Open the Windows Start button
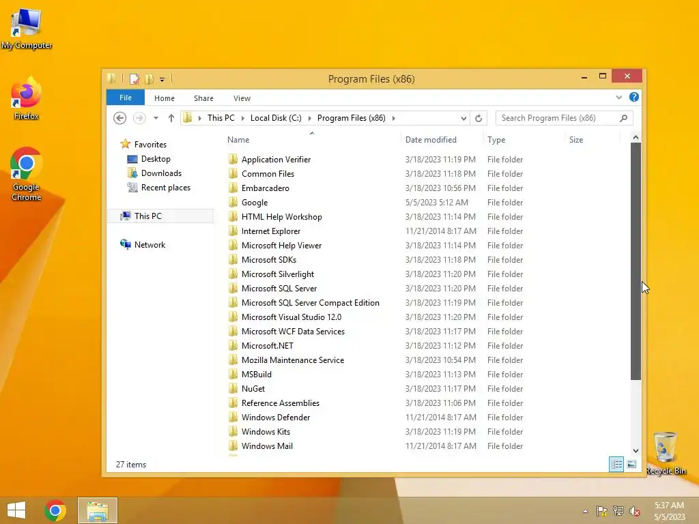This screenshot has height=524, width=699. click(x=16, y=510)
